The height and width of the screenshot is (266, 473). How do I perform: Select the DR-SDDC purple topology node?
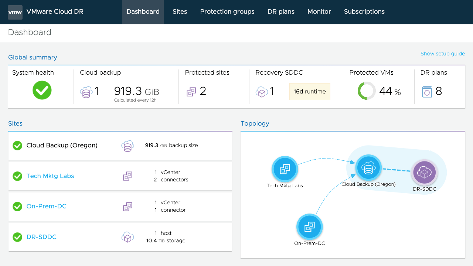(x=425, y=173)
